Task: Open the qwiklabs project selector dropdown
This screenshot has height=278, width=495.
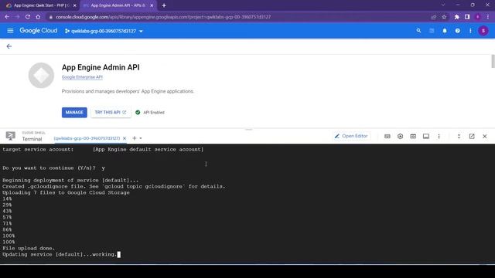Action: point(104,31)
